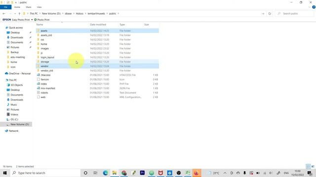316x177 pixels.
Task: Select New Volume (D:) breadcrumb
Action: (51, 14)
